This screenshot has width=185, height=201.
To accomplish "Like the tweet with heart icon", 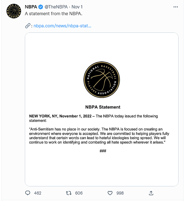I will pyautogui.click(x=110, y=193).
